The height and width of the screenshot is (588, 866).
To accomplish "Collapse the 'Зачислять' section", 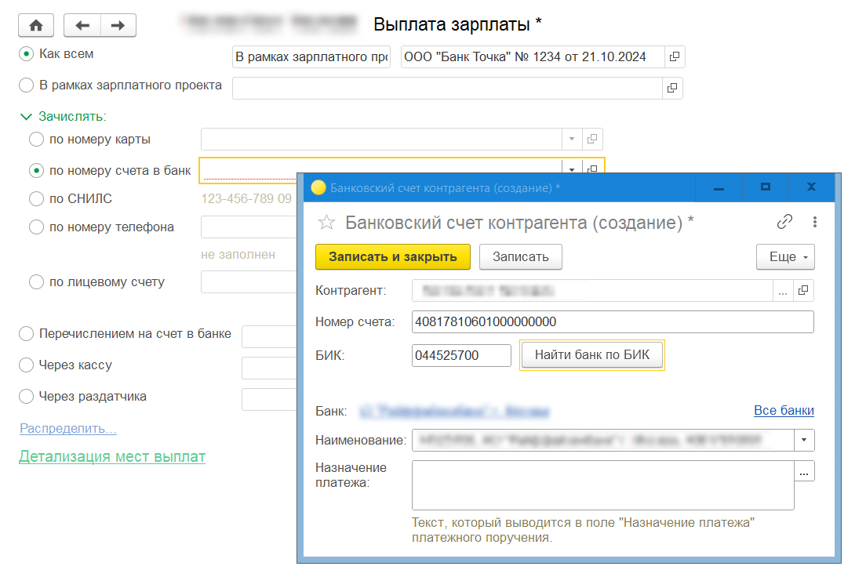I will 27,116.
